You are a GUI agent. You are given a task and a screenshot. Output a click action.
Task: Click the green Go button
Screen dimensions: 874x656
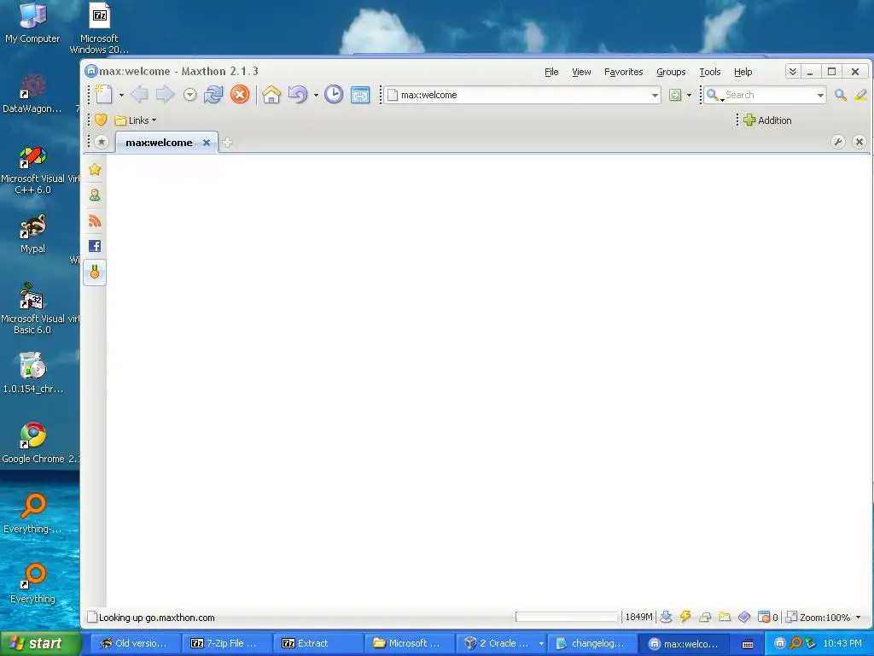[x=675, y=95]
